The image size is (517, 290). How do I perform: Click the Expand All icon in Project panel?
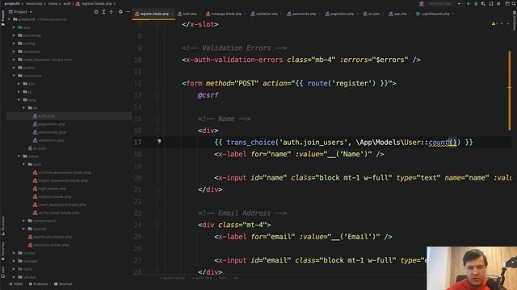pyautogui.click(x=103, y=12)
